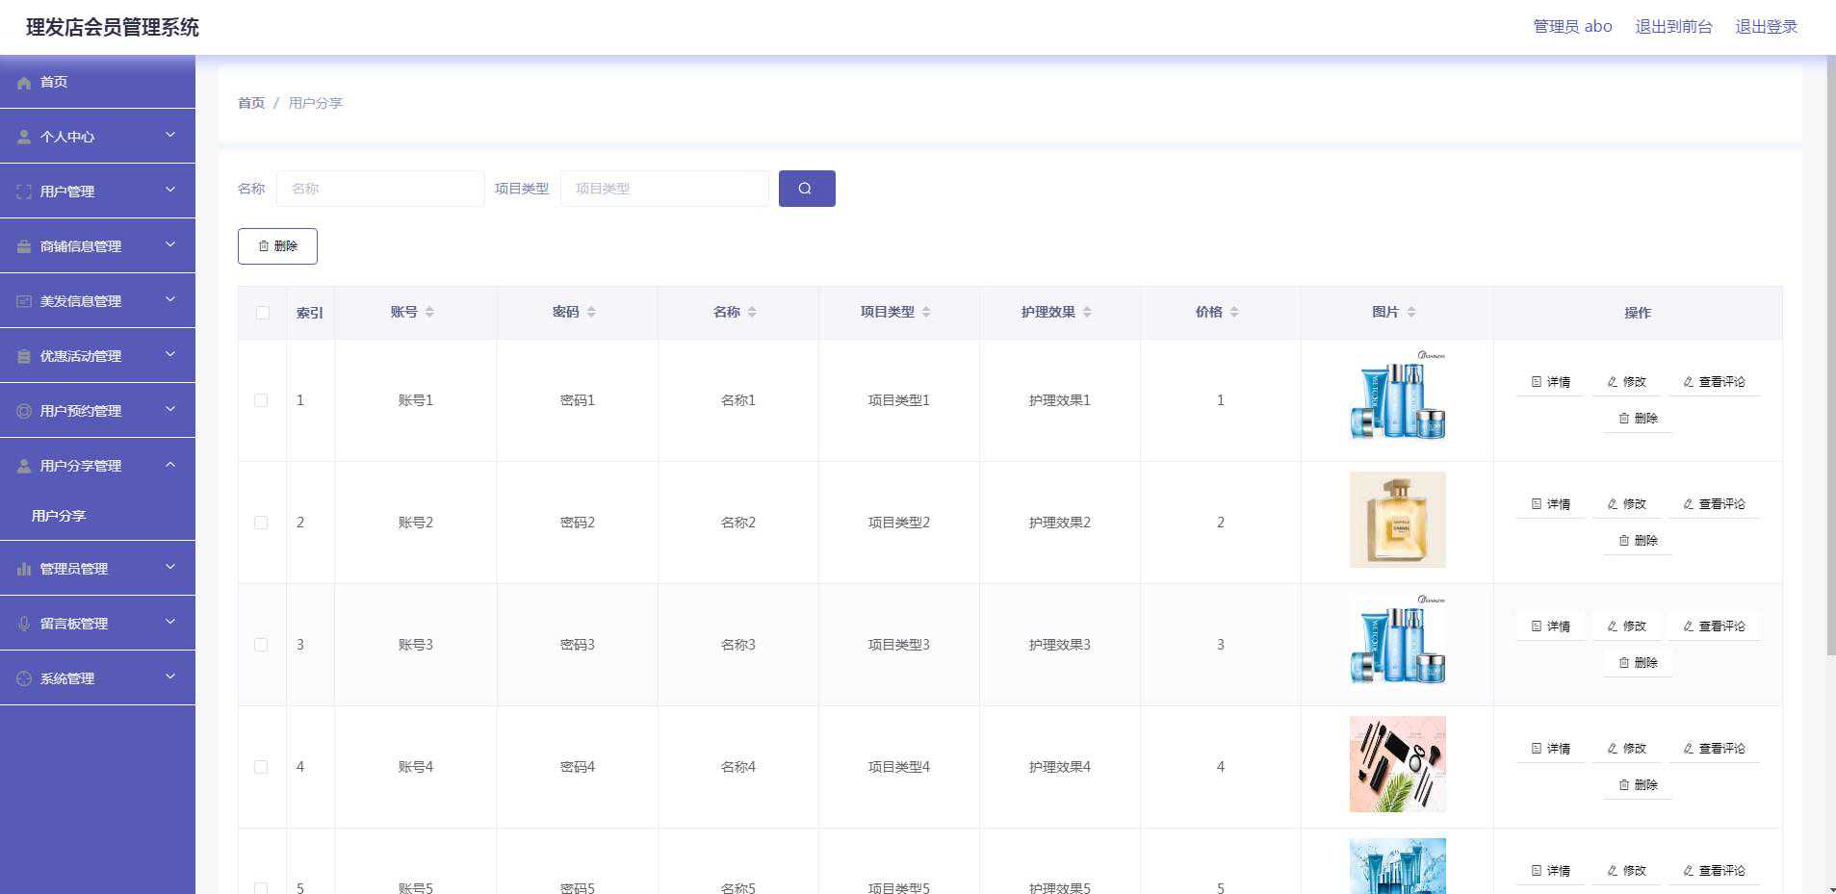Image resolution: width=1836 pixels, height=894 pixels.
Task: Click the batch 删除 button above table
Action: tap(277, 246)
